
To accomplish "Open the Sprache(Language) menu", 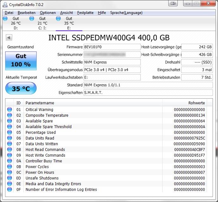I will pyautogui.click(x=126, y=13).
